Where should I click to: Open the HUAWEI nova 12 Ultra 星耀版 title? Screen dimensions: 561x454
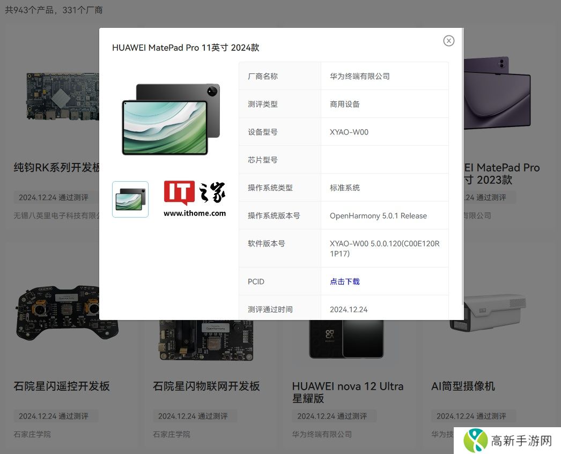[348, 392]
